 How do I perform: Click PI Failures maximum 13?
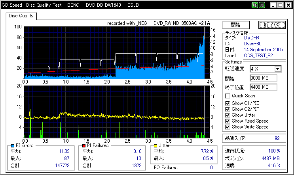click(138, 158)
